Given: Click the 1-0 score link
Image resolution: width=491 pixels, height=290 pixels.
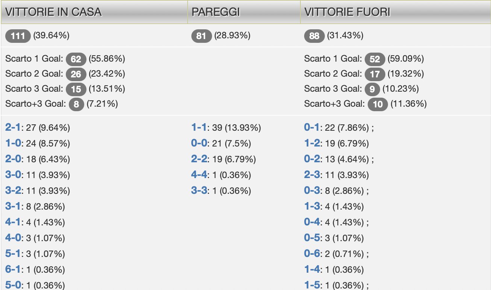Looking at the screenshot, I should [x=13, y=143].
